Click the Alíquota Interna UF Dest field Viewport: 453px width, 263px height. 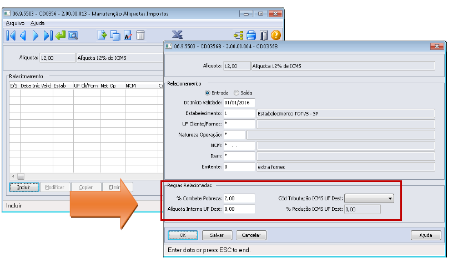click(x=239, y=209)
